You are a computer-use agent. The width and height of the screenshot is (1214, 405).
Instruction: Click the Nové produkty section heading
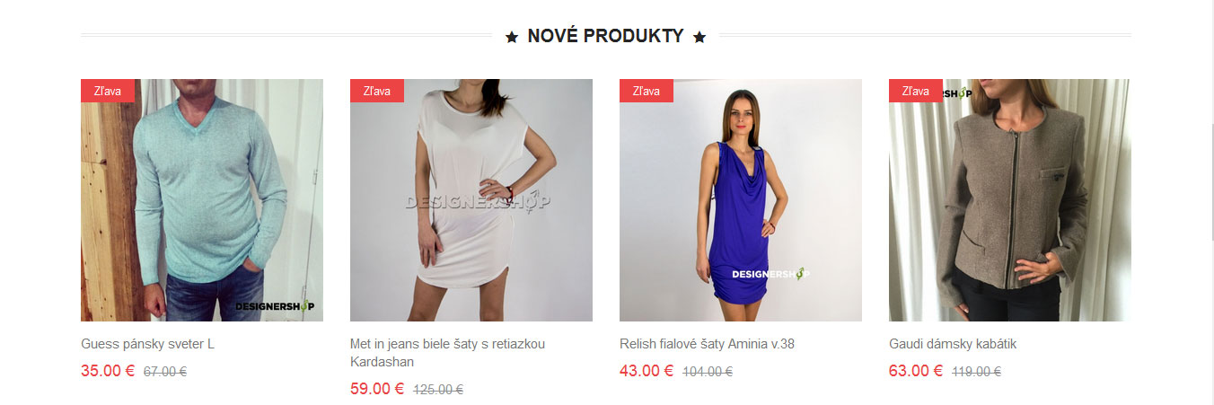tap(606, 36)
